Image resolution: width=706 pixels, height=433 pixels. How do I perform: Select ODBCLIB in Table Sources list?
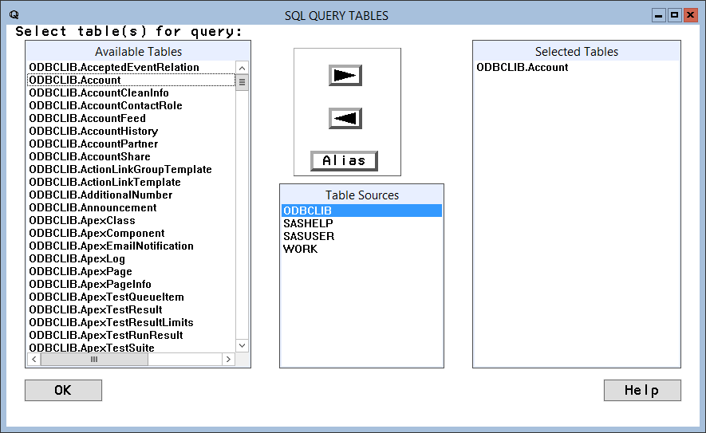pos(307,211)
